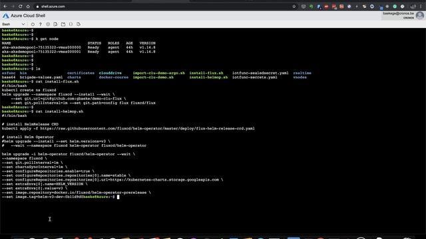Click kubernetes-charts.storage.googleapis.com URL line

pos(112,180)
